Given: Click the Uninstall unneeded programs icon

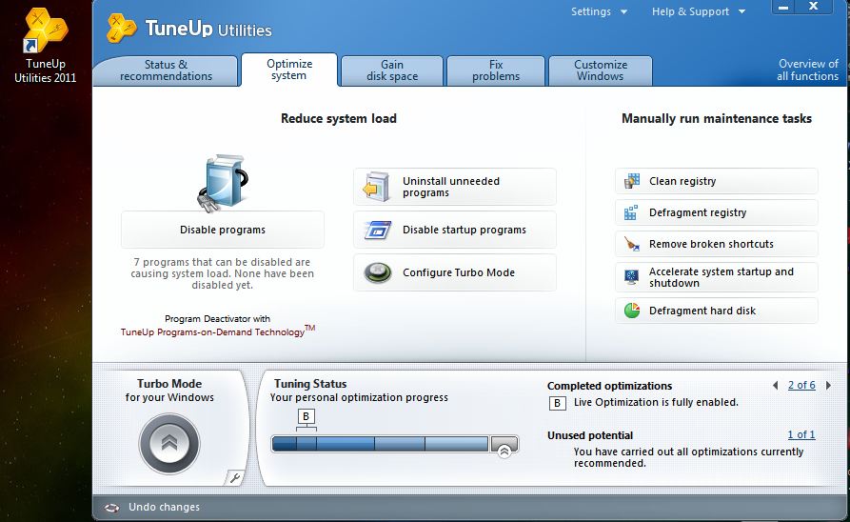Looking at the screenshot, I should click(377, 187).
